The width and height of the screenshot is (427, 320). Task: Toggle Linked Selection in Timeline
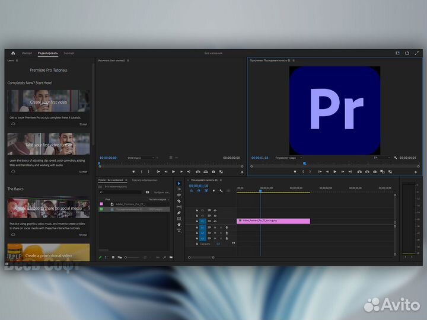click(x=206, y=191)
